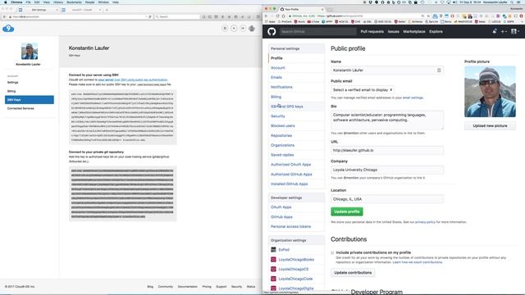This screenshot has height=295, width=525.
Task: Click the Update contributions button
Action: [353, 273]
